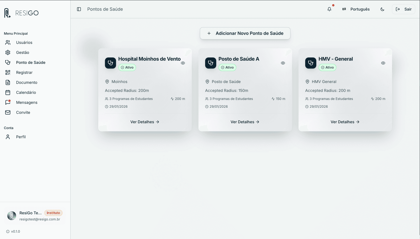The height and width of the screenshot is (239, 420).
Task: Select Ponto de Saúde menu item
Action: click(x=35, y=62)
